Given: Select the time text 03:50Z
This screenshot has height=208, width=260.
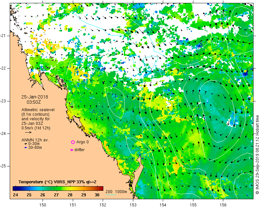Looking at the screenshot, I should (34, 102).
